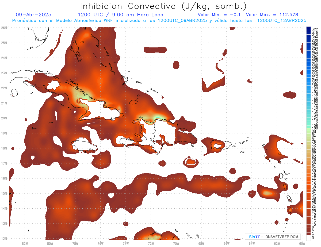
Task: Click the 62W longitude label
Action: pyautogui.click(x=277, y=243)
